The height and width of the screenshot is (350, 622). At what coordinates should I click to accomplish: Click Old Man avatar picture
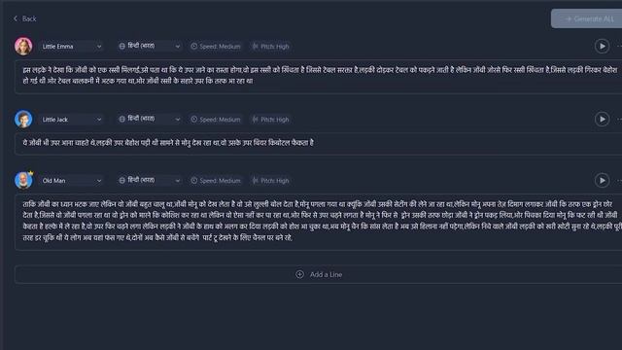pos(23,180)
